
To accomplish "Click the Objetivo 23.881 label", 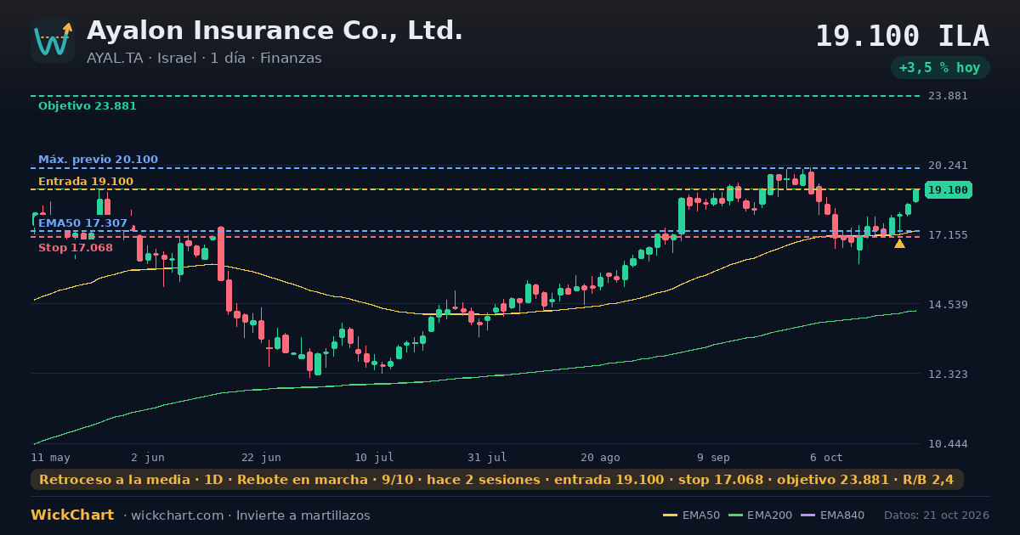I will tap(87, 106).
